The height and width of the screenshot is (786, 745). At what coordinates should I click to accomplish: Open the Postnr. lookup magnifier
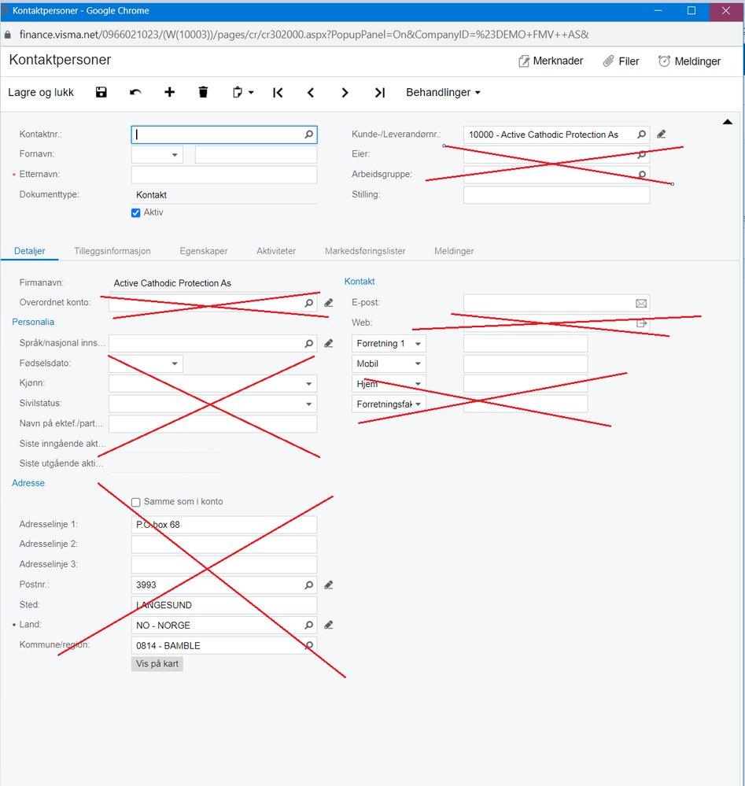click(x=309, y=585)
